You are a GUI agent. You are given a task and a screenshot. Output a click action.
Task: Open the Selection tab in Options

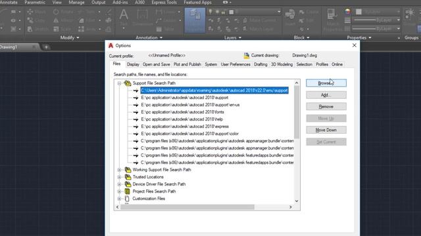pos(304,64)
